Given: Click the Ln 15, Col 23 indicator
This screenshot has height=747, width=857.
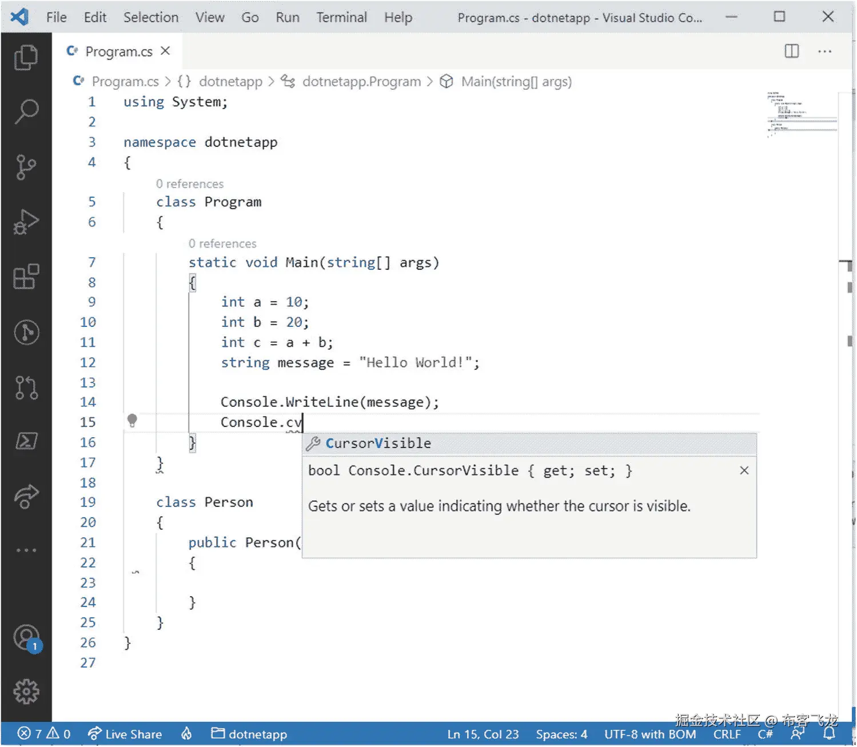Looking at the screenshot, I should point(483,734).
